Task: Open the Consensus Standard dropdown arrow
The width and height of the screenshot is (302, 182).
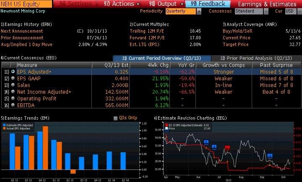Action: coord(266,12)
